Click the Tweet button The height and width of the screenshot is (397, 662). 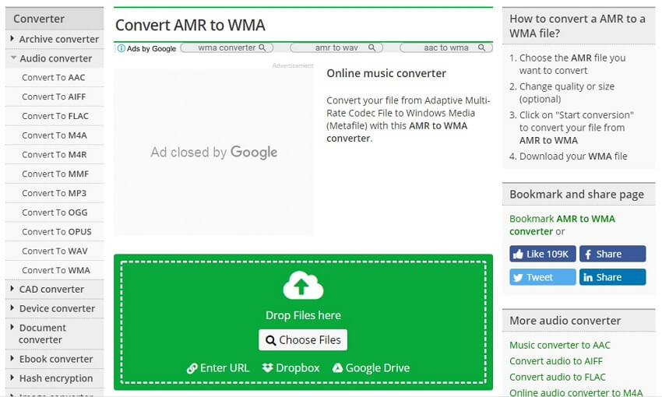pos(543,277)
